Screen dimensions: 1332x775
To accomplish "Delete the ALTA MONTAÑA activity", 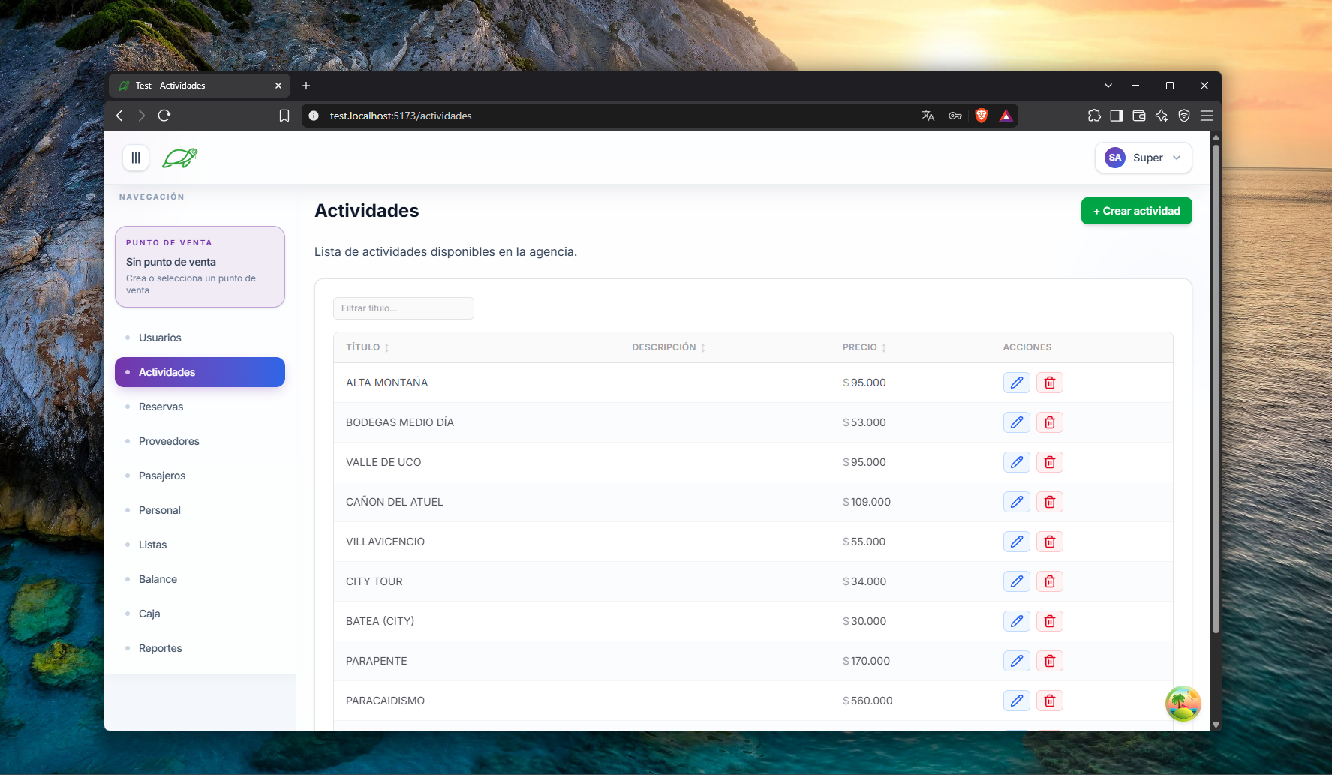I will pyautogui.click(x=1050, y=383).
